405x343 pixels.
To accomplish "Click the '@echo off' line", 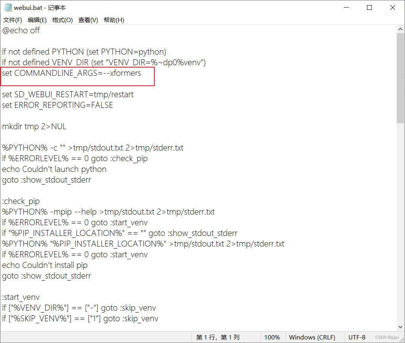I will click(x=21, y=30).
